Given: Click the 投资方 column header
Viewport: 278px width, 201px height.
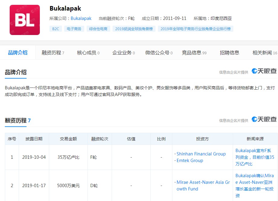Looking at the screenshot, I should click(202, 139).
